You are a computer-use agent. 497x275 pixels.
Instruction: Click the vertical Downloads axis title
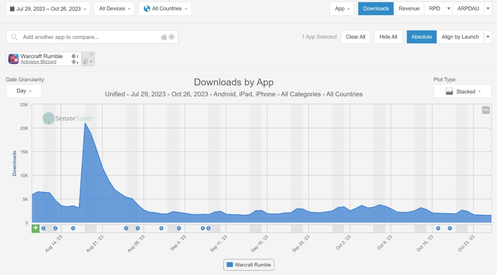[14, 163]
